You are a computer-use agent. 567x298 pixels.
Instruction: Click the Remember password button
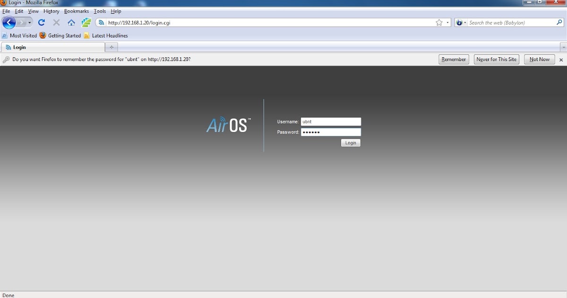click(454, 59)
